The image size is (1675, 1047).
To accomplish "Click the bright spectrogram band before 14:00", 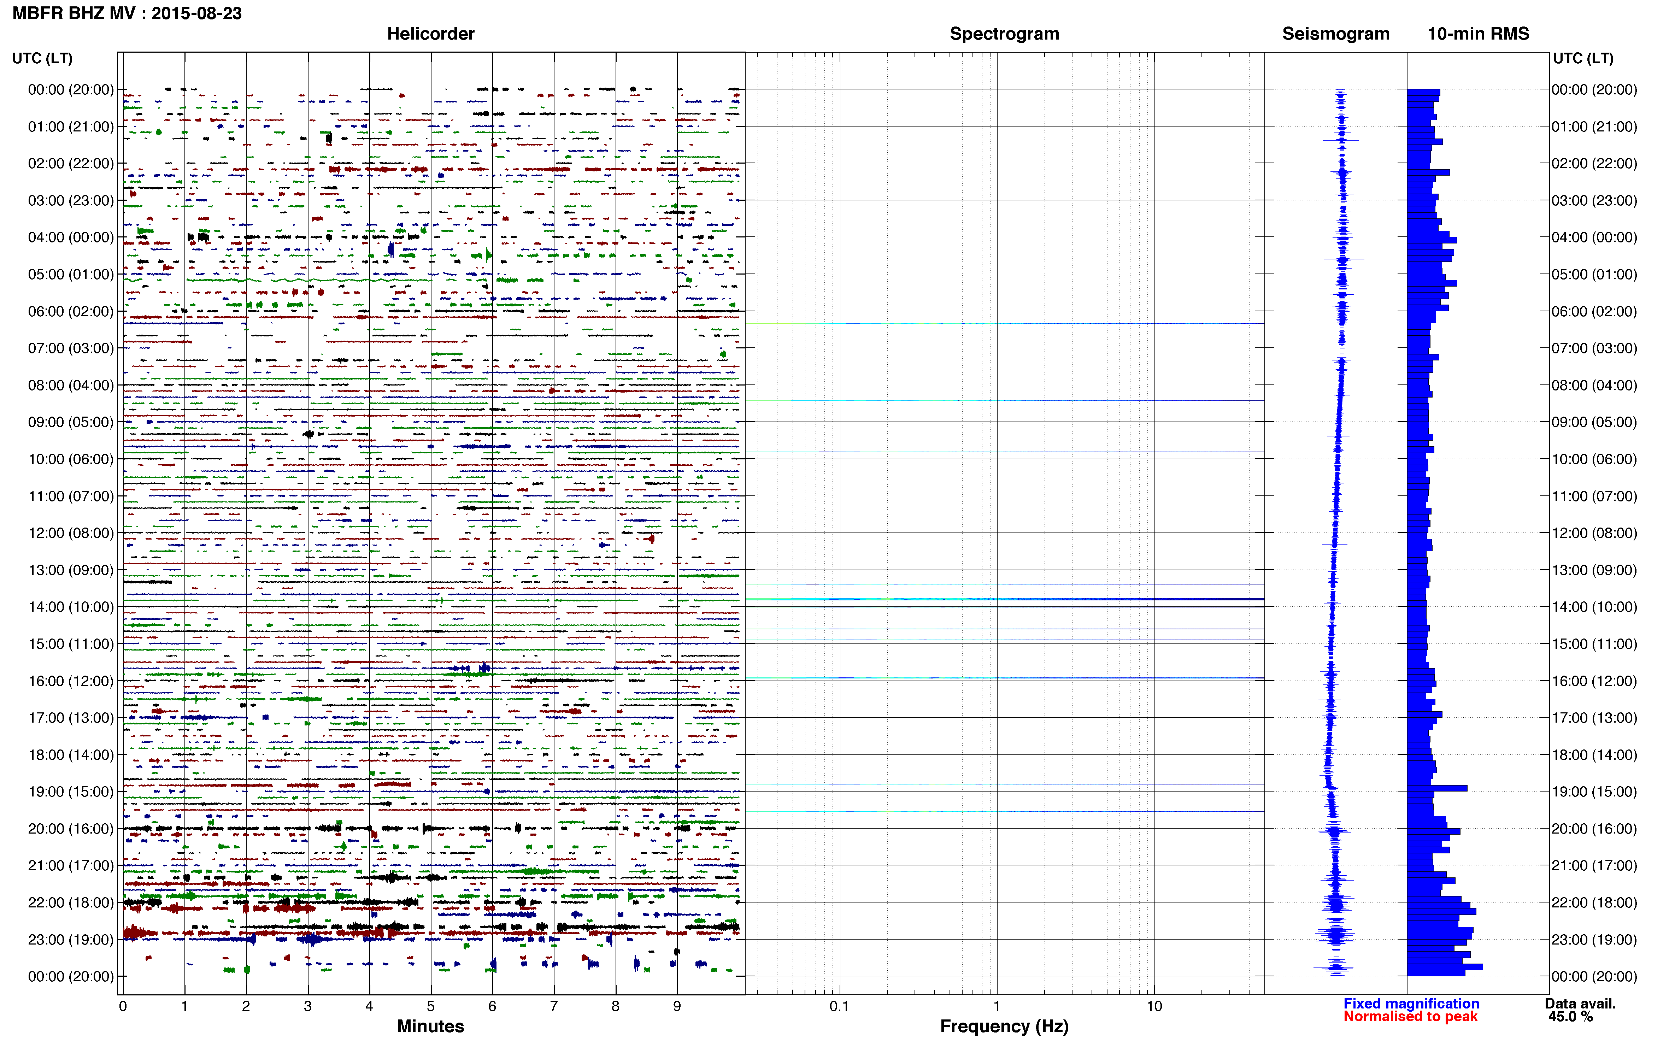I will [x=1005, y=599].
